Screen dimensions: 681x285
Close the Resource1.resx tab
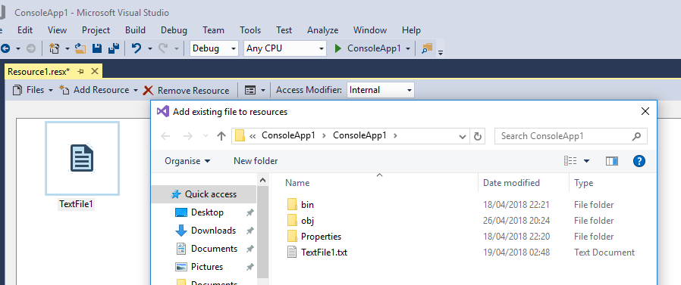click(95, 72)
